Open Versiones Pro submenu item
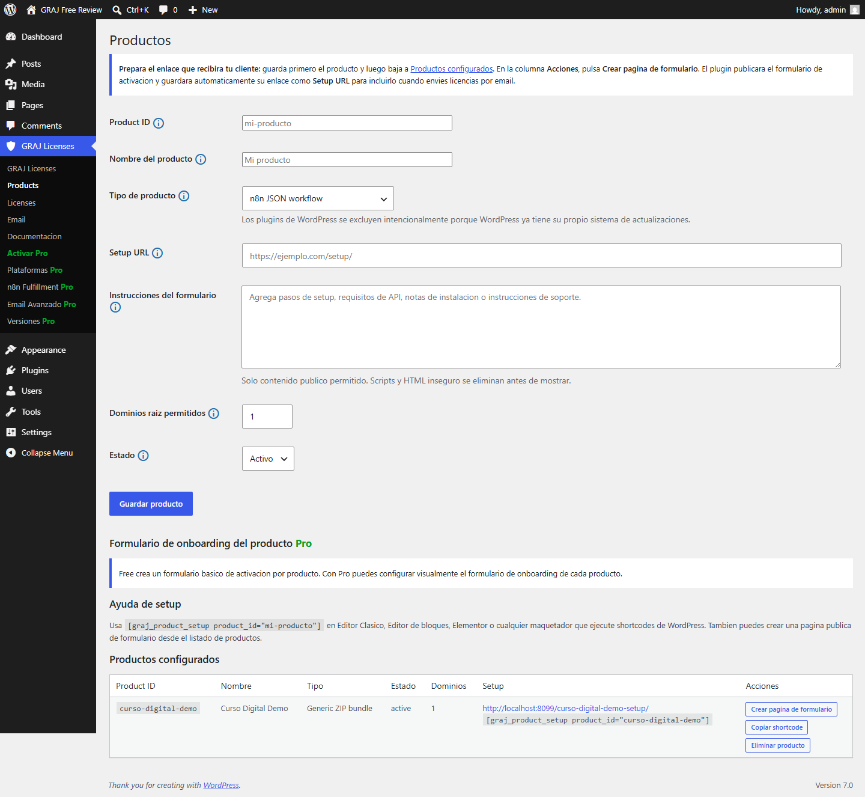The image size is (865, 797). point(31,322)
